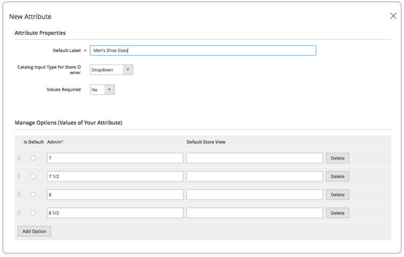Click the drag handle for option 8
Image resolution: width=404 pixels, height=257 pixels.
point(19,194)
